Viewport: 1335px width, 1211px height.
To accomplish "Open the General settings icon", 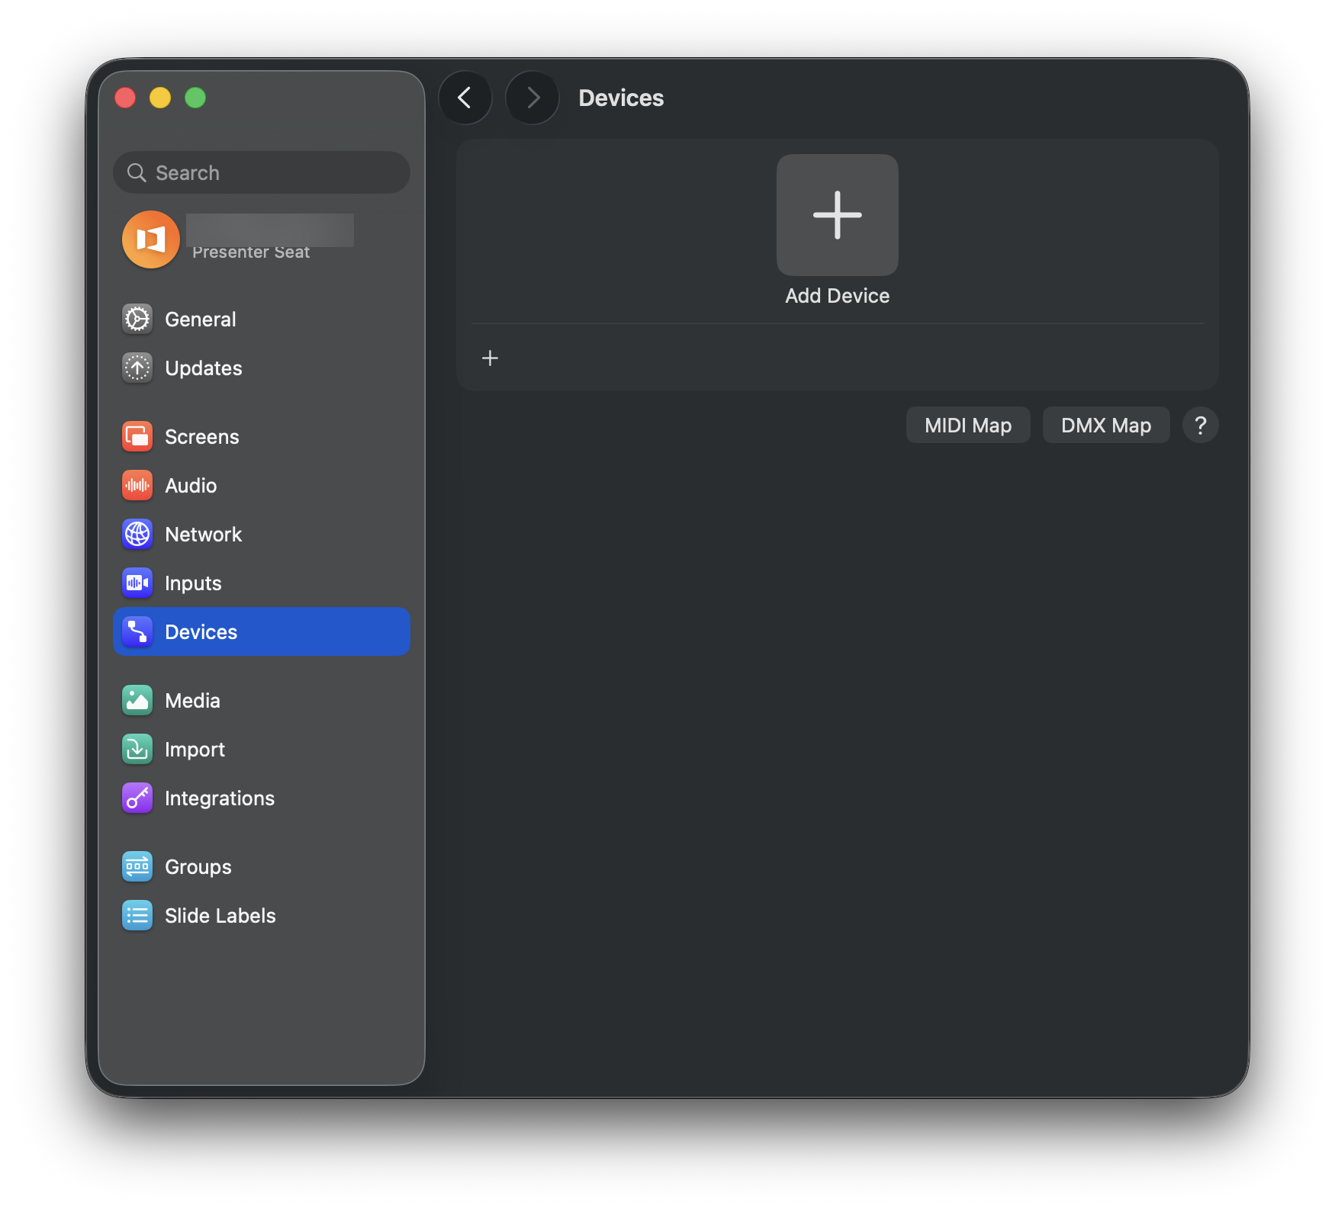I will click(137, 319).
